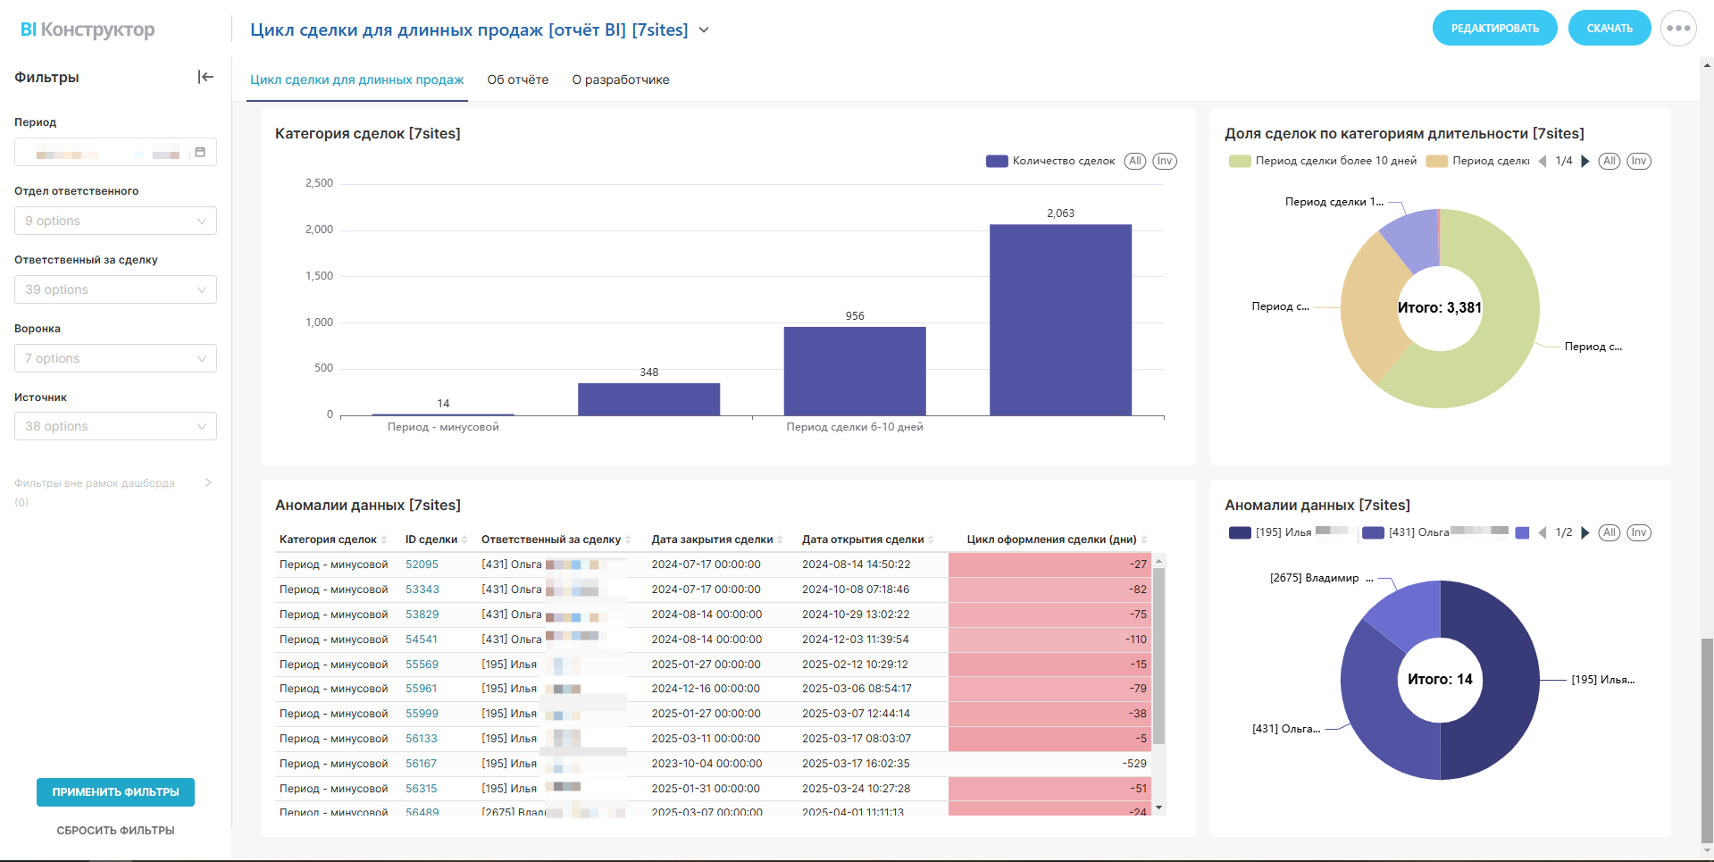
Task: Go to next legend page in anomalies pie chart
Action: (x=1585, y=533)
